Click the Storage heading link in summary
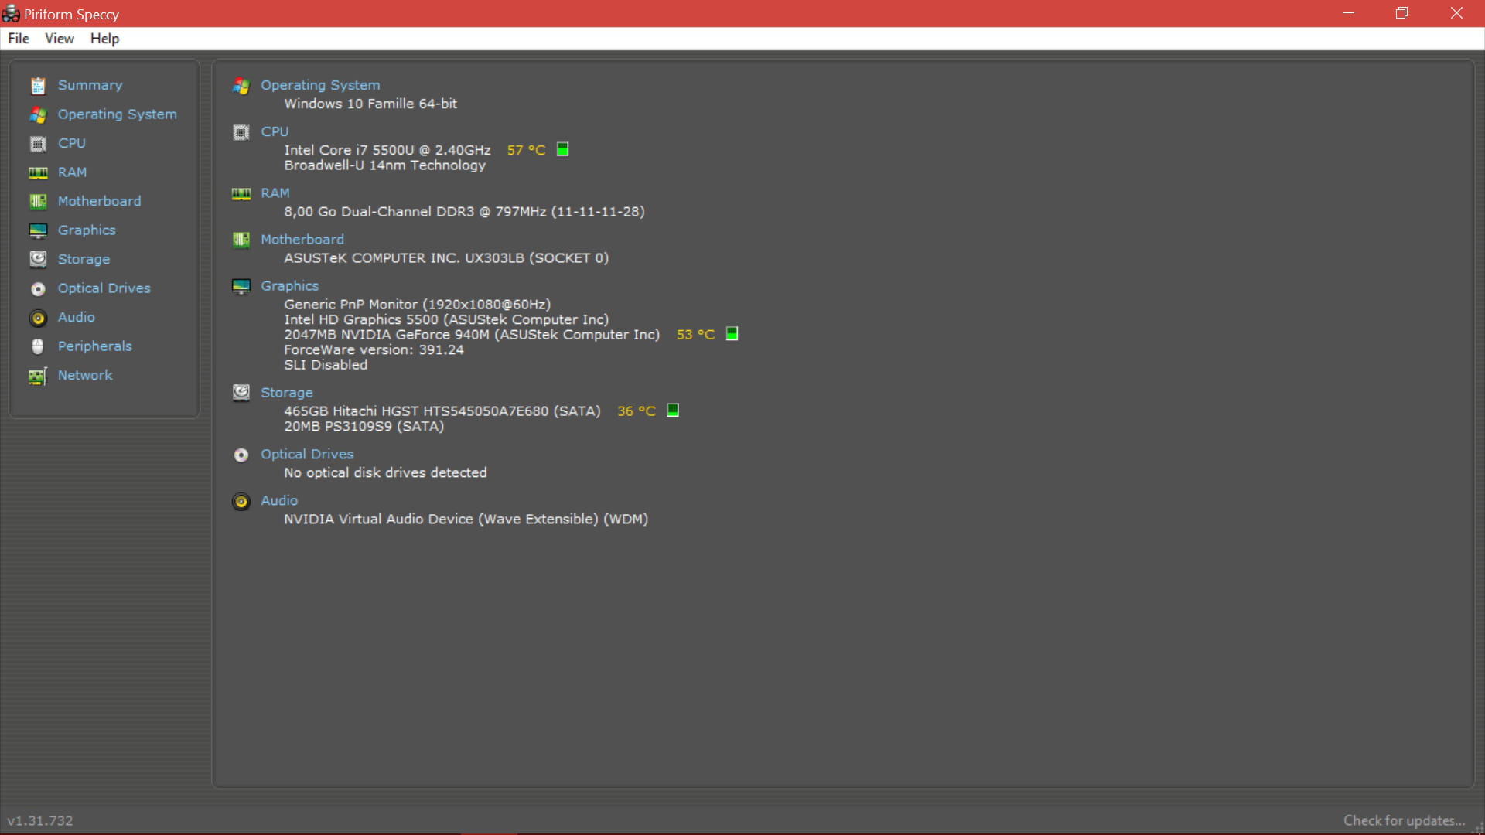 286,393
